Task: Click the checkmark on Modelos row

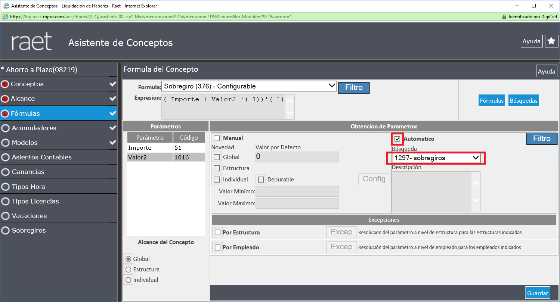Action: click(x=113, y=143)
